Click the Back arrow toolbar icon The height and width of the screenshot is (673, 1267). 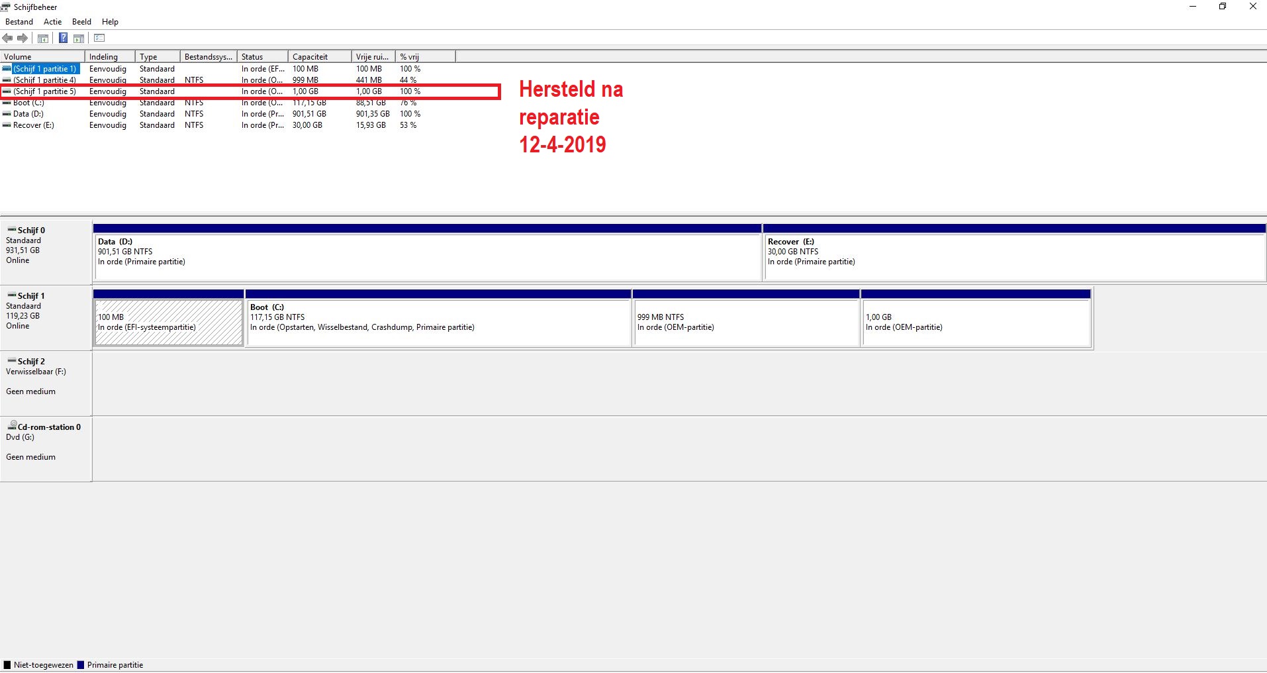8,38
